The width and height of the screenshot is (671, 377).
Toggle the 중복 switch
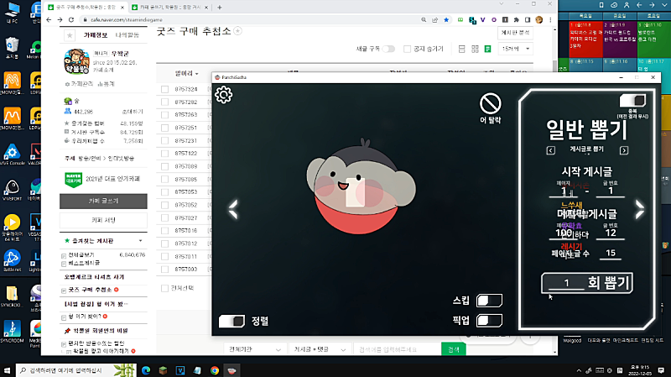click(632, 101)
